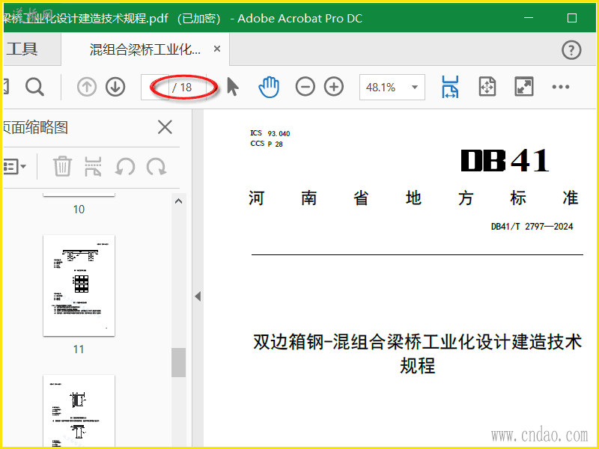
Task: Click the fit one full page icon
Action: 487,87
